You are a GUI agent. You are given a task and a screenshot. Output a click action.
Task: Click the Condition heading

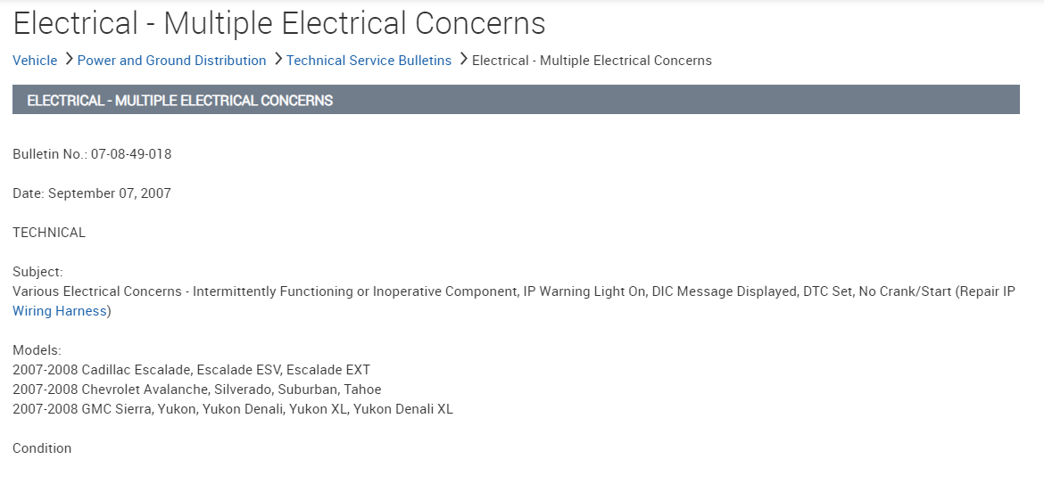tap(42, 448)
